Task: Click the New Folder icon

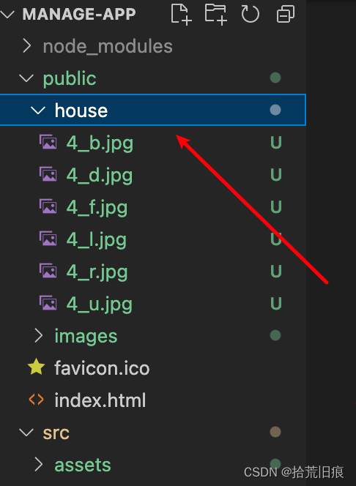Action: click(216, 14)
